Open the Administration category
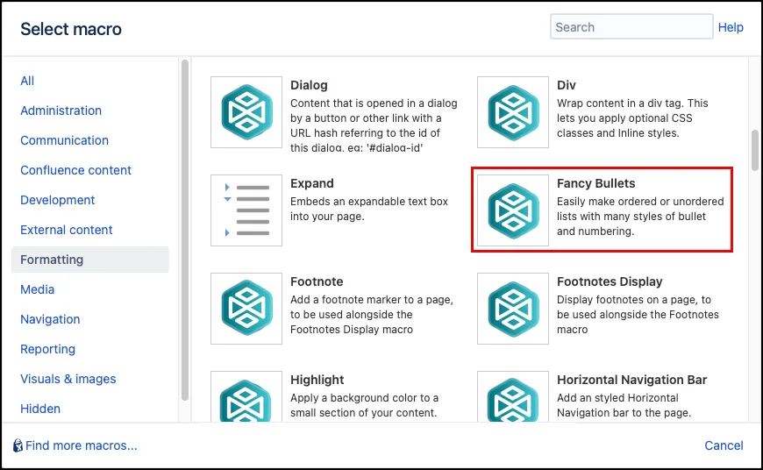This screenshot has height=470, width=763. pyautogui.click(x=61, y=110)
